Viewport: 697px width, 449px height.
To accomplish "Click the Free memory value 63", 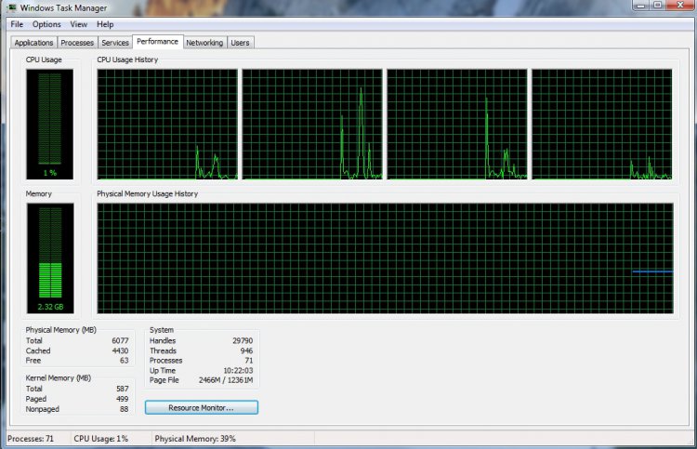I will [x=124, y=361].
